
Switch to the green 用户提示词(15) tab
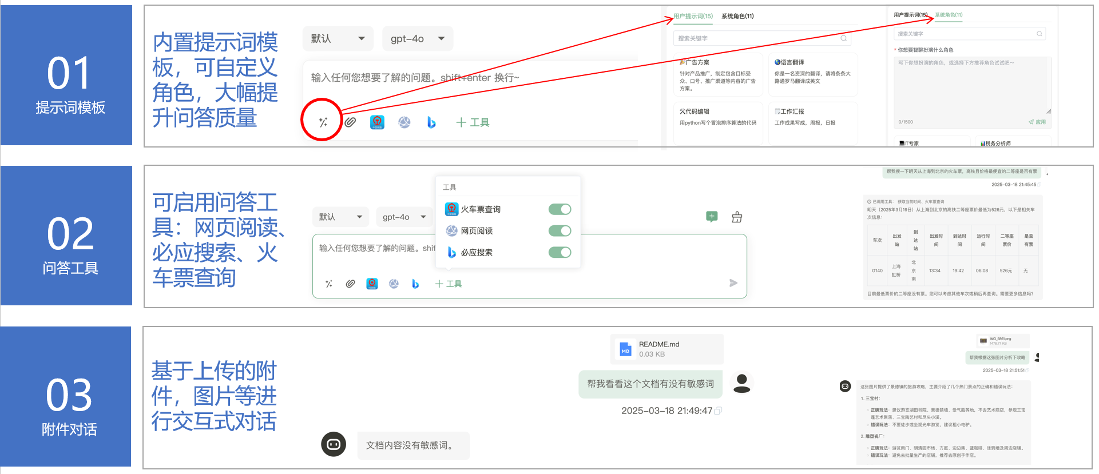pos(693,16)
